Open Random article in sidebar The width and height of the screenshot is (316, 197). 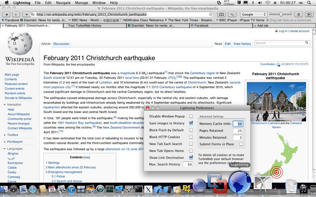15,93
